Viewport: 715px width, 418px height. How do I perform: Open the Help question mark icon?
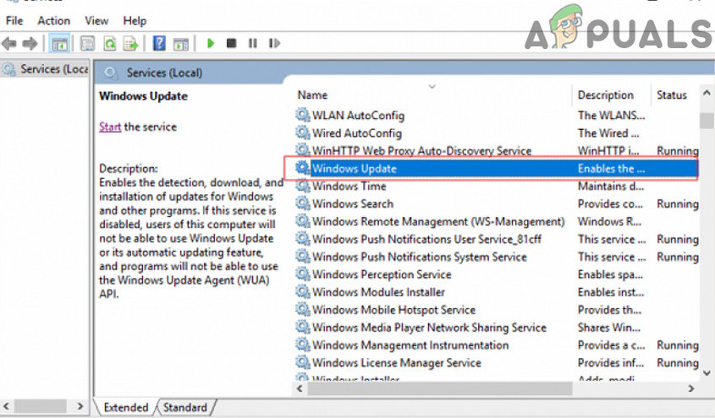[x=159, y=44]
